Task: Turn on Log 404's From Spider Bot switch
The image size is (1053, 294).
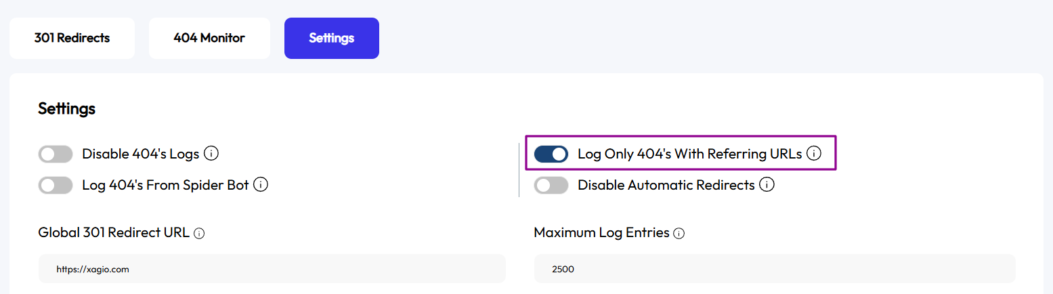Action: (56, 185)
